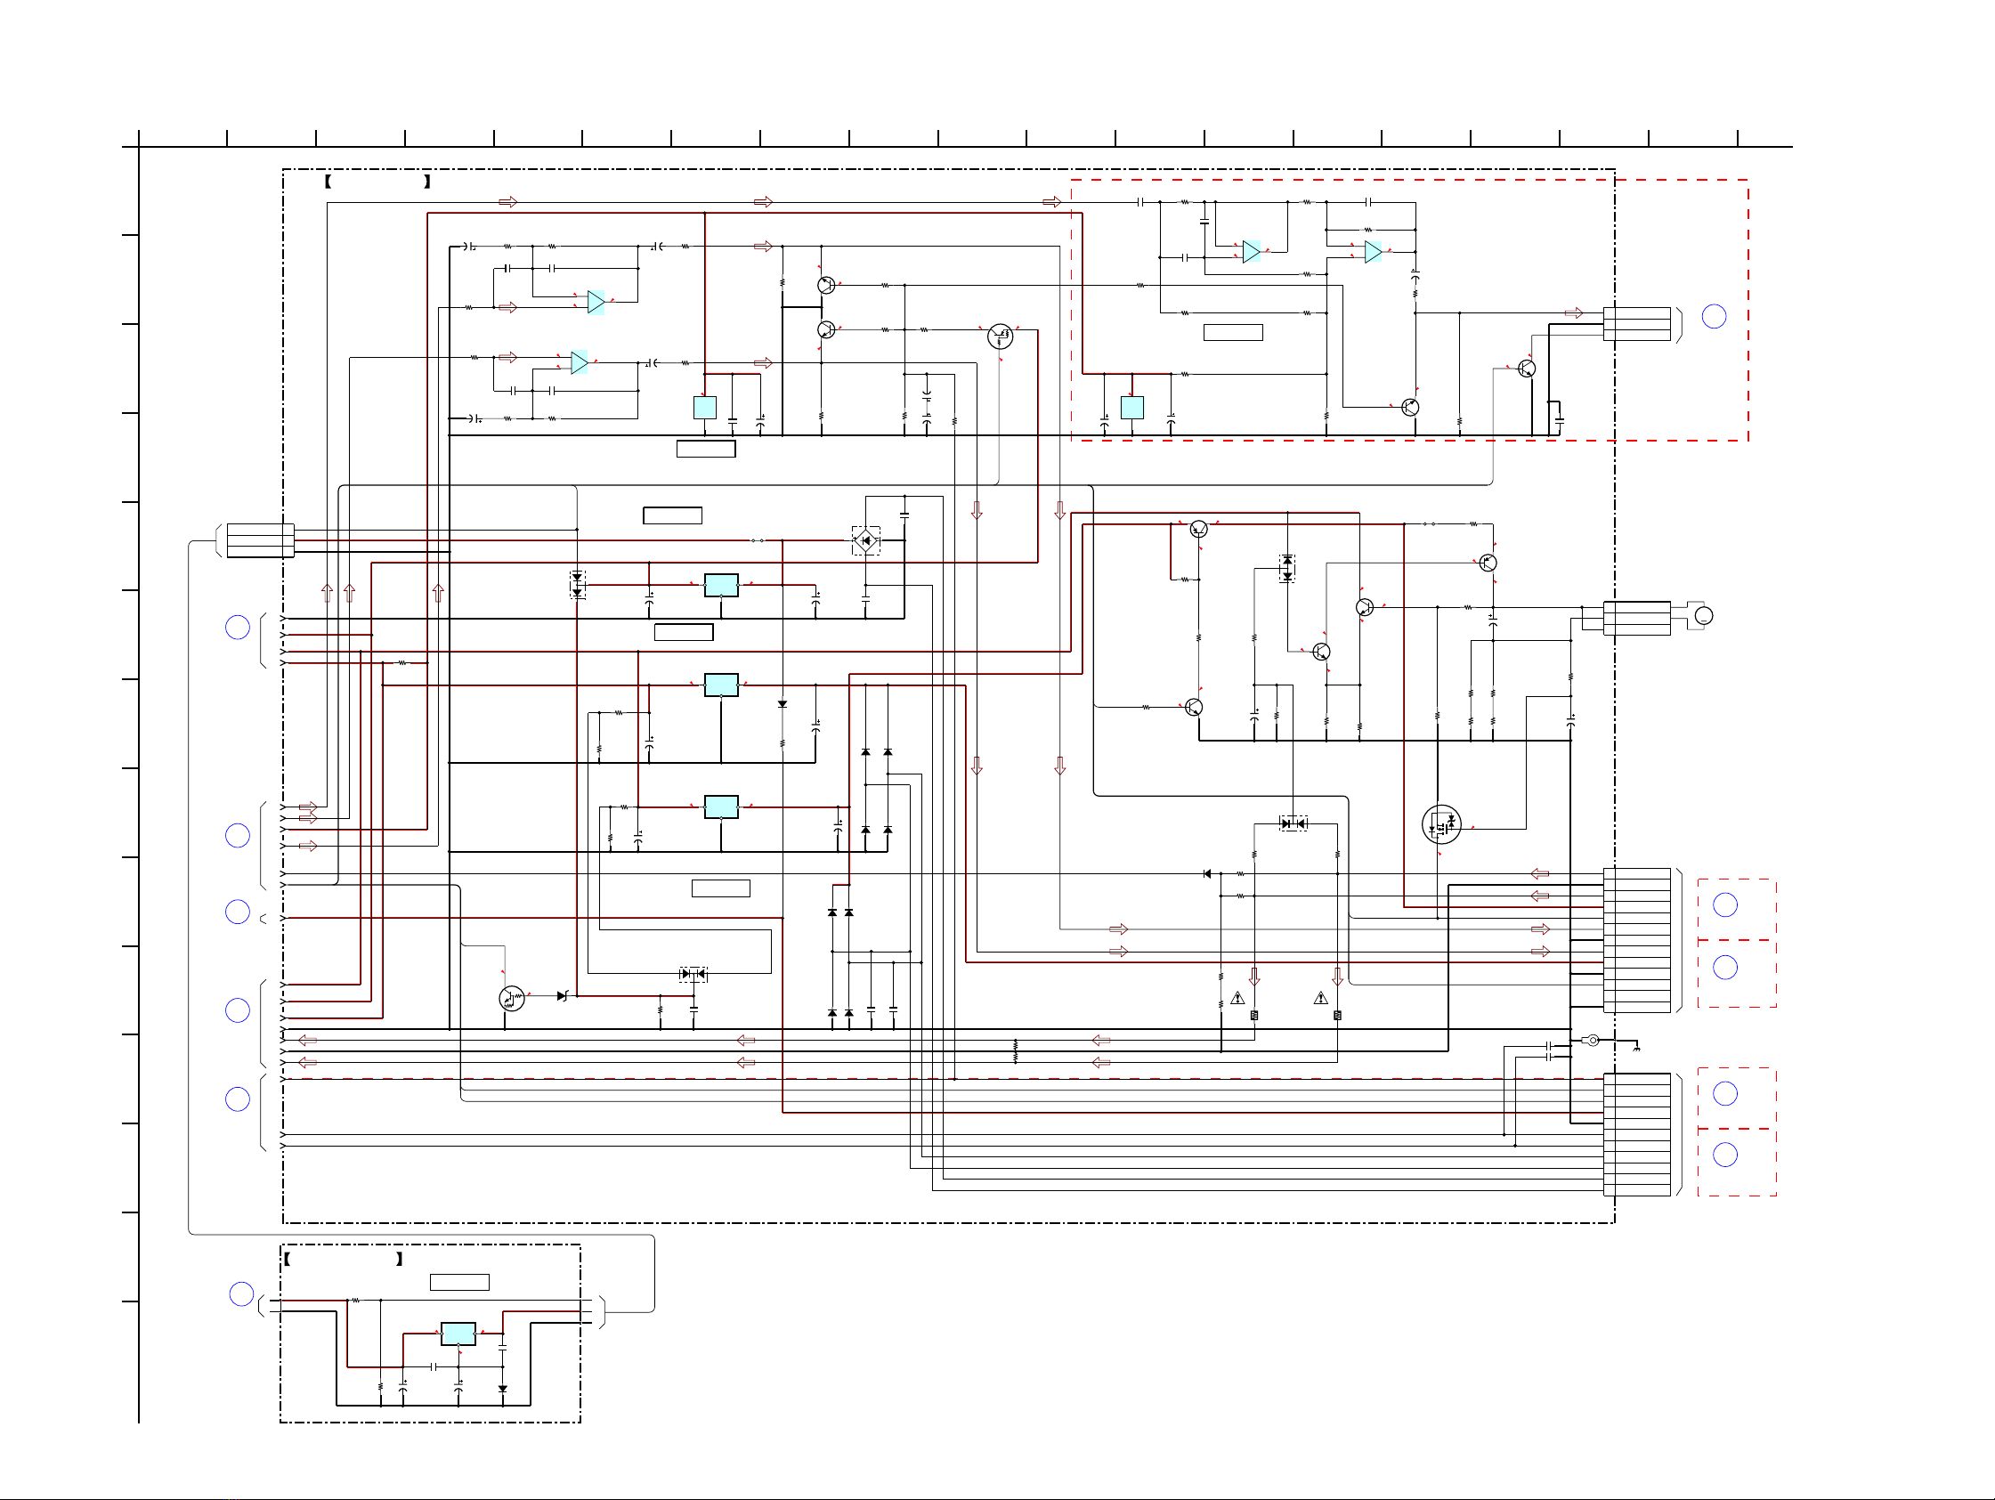
Task: Select the cyan regulator IC in the small bottom board
Action: pos(458,1334)
